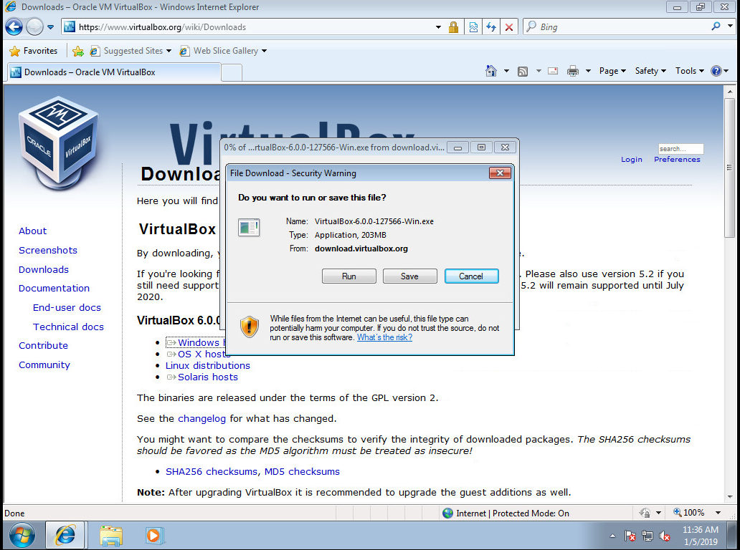Click Internet Explorer taskbar icon

coord(65,536)
